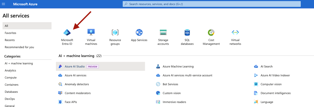Image resolution: width=314 pixels, height=107 pixels.
Task: Open the Microsoft Entra ID icon
Action: [x=67, y=32]
